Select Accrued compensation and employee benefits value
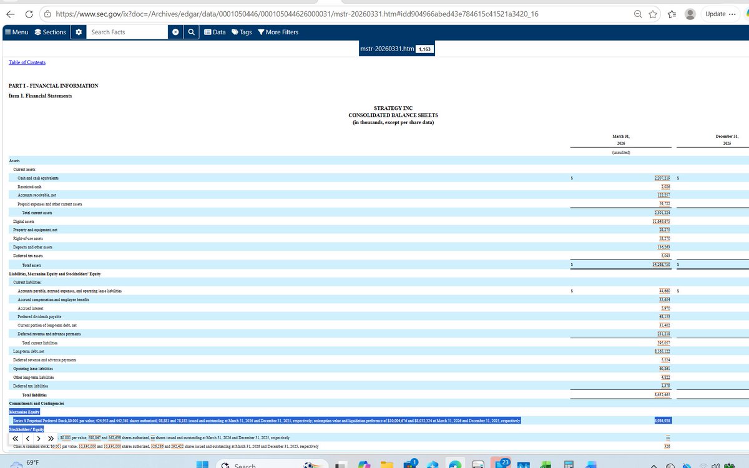 coord(664,300)
